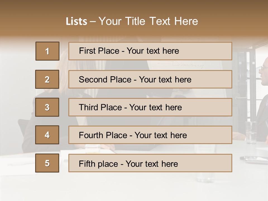Select the First Place text box

150,51
